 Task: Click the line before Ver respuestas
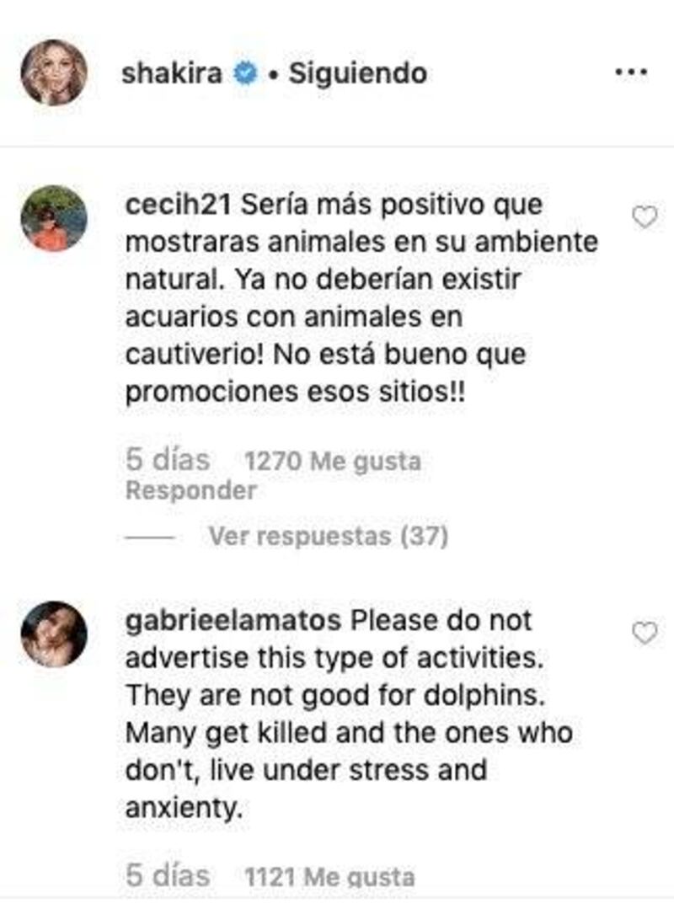tap(150, 537)
